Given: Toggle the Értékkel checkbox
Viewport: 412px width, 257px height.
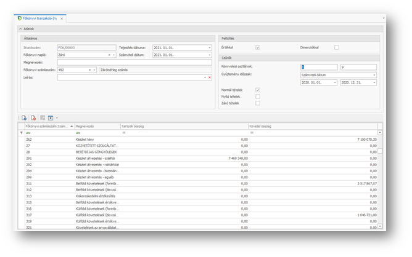Looking at the screenshot, I should pos(258,47).
